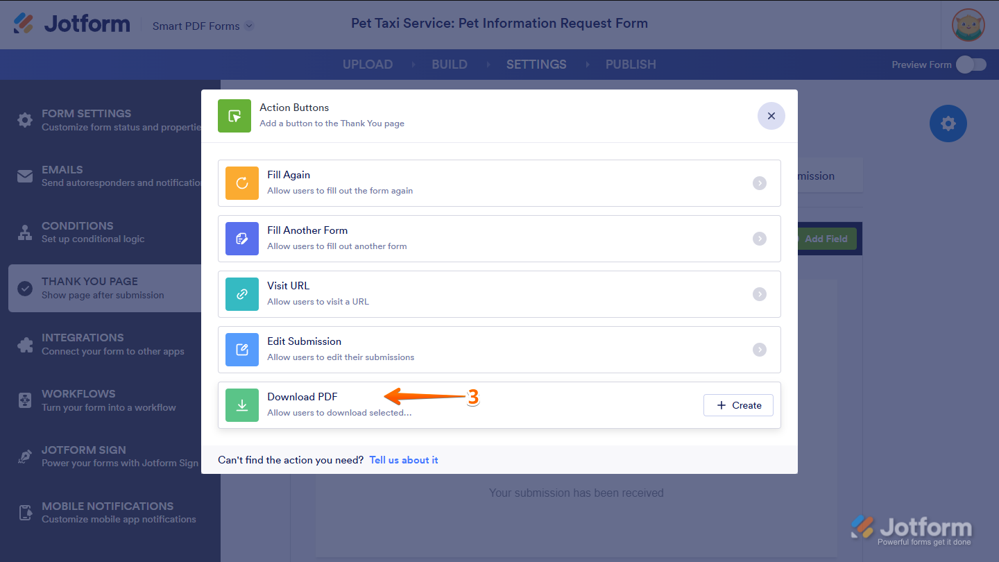Follow the "Tell us about it" link
Image resolution: width=999 pixels, height=562 pixels.
coord(404,460)
